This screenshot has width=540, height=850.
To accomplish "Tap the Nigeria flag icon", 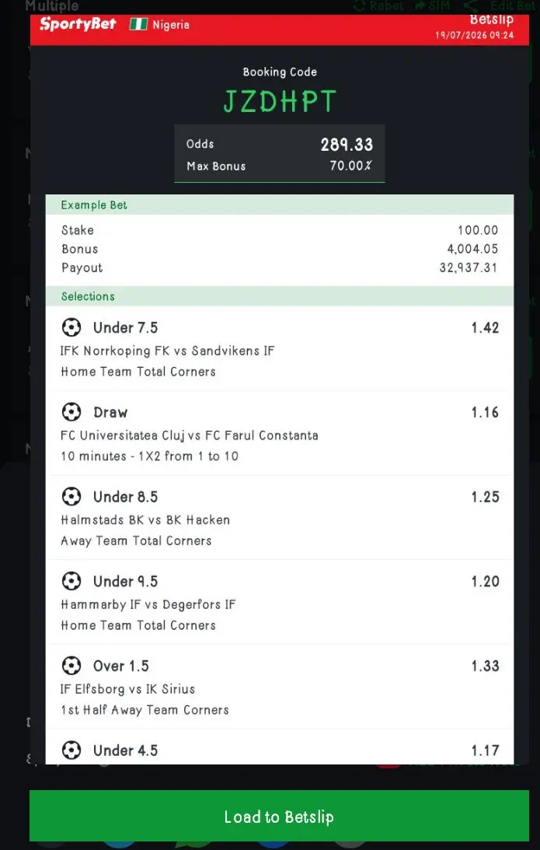I will [x=138, y=24].
